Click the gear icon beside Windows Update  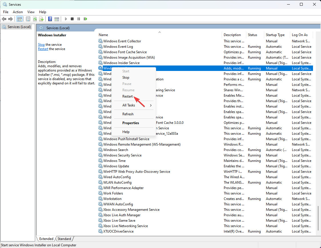click(100, 166)
